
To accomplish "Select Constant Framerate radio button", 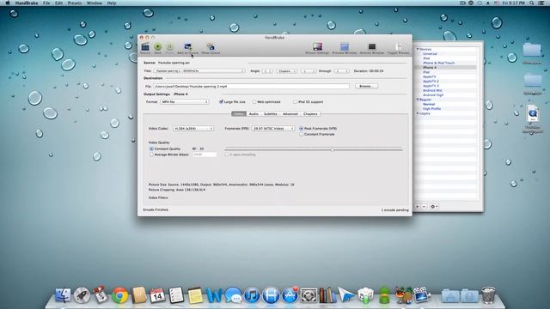I will [302, 134].
